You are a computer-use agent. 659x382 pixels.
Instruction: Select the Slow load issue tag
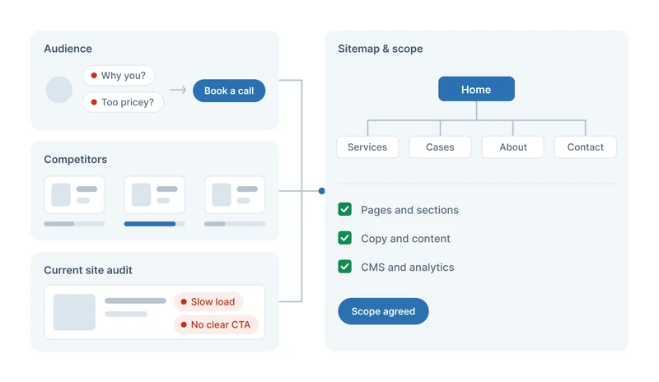(208, 302)
